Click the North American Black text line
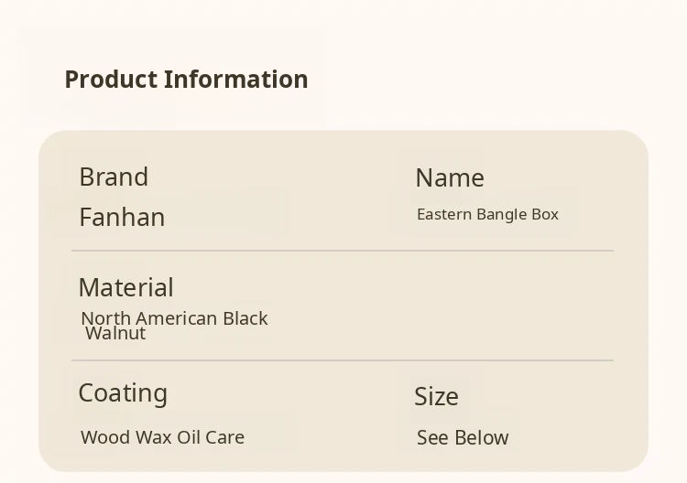 pos(174,317)
